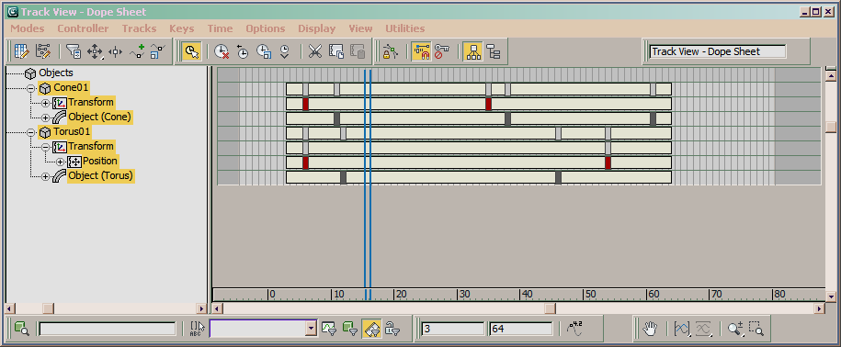The image size is (841, 347).
Task: Expand the Object (Cone) node
Action: (x=45, y=118)
